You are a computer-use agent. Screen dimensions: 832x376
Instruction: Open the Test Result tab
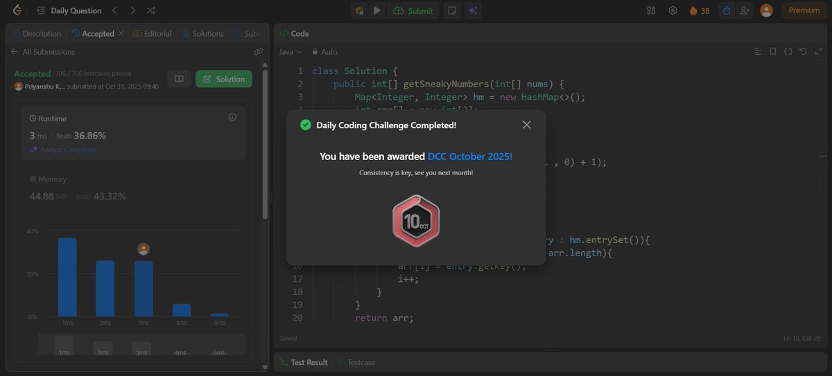tap(304, 362)
